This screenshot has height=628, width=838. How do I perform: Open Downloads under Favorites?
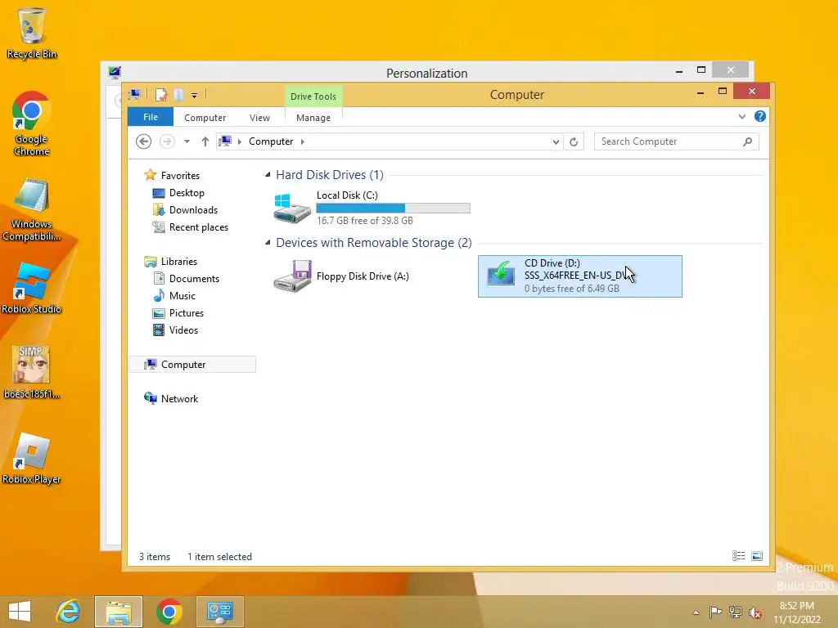193,210
